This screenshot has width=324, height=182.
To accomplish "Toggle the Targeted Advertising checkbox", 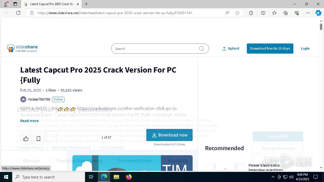I will click(x=52, y=161).
